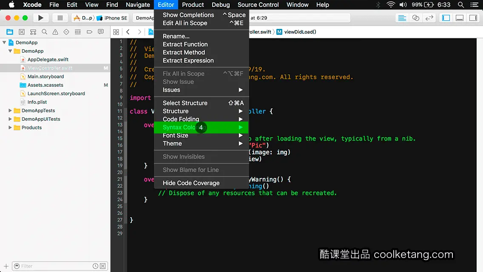The height and width of the screenshot is (272, 483).
Task: Go forward in editor history
Action: pyautogui.click(x=139, y=32)
